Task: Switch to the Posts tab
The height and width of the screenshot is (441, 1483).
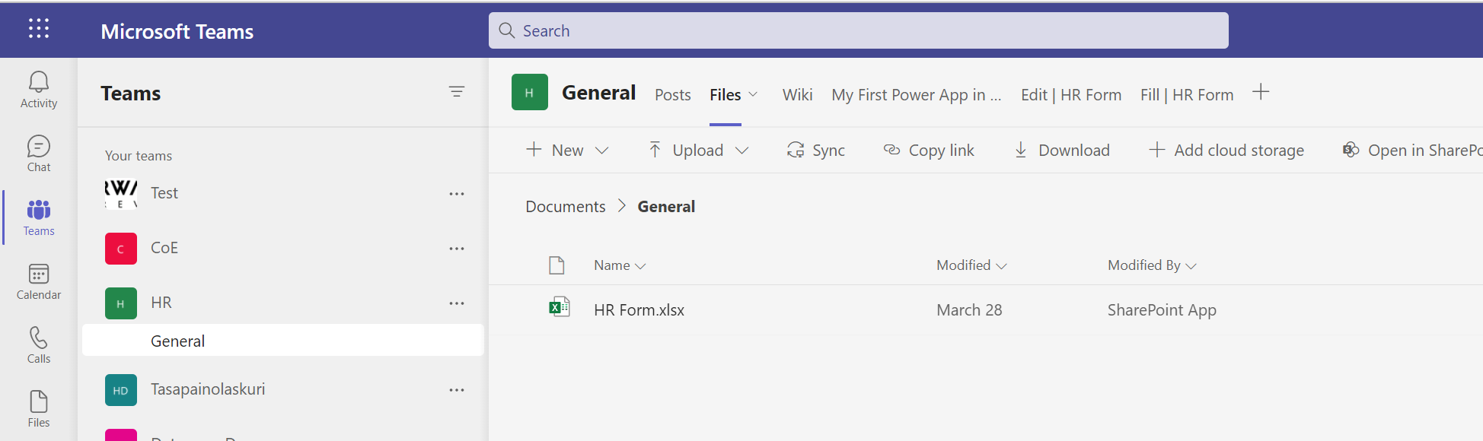Action: (x=672, y=95)
